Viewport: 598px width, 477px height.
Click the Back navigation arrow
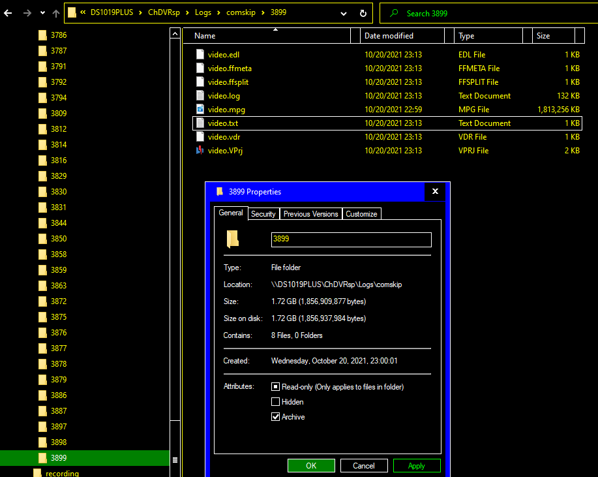coord(8,13)
